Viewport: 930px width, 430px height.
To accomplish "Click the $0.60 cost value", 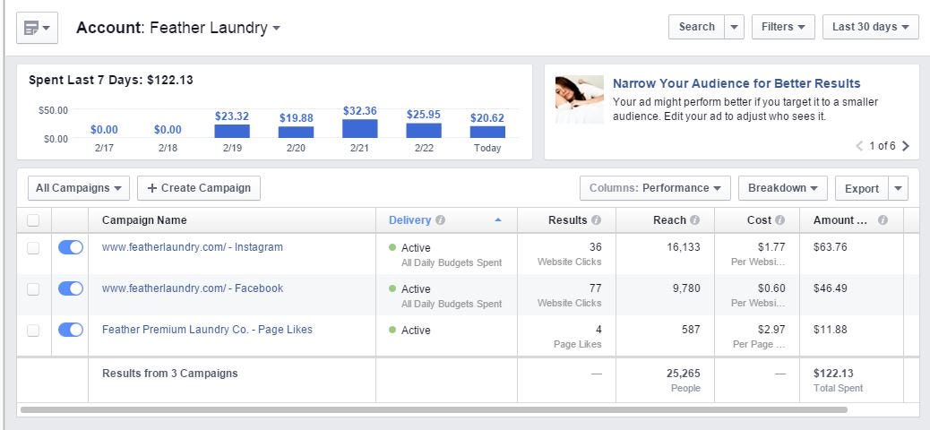I will click(x=771, y=288).
